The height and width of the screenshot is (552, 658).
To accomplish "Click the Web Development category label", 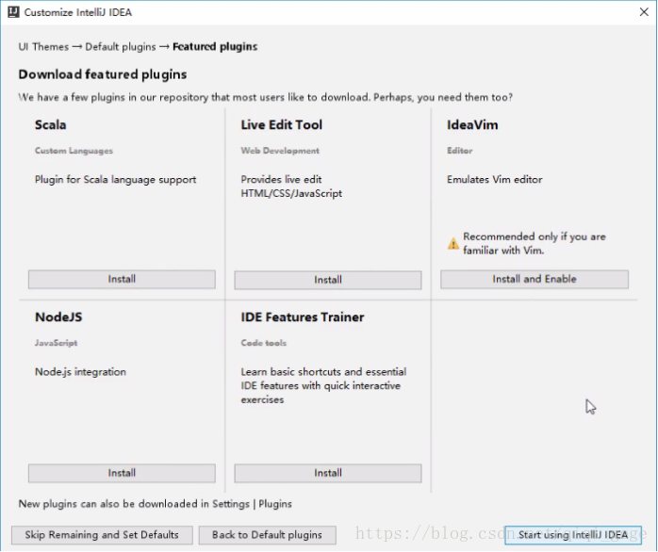I will pos(280,151).
